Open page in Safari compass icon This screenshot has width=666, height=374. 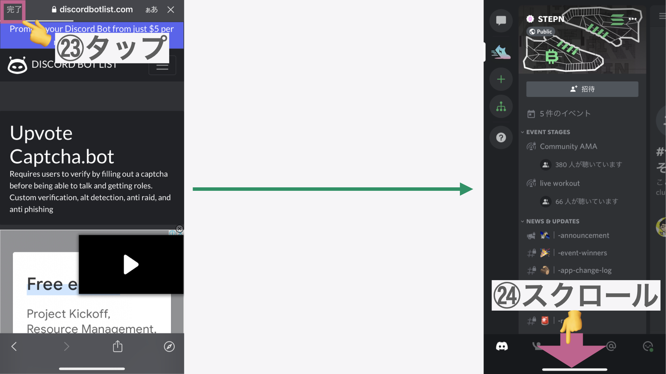tap(169, 346)
